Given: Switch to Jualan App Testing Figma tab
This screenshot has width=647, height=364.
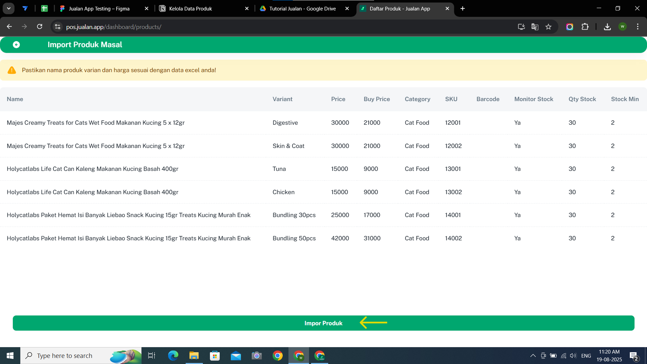Looking at the screenshot, I should [99, 8].
